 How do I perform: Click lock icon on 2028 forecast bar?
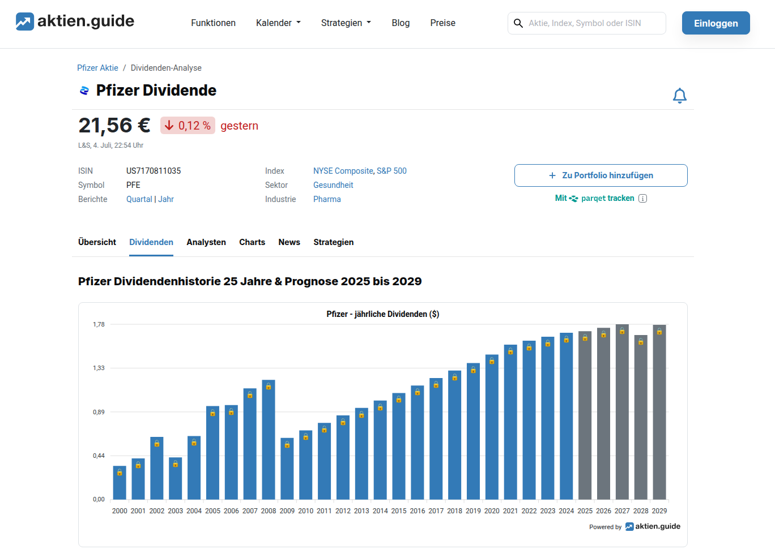coord(641,341)
